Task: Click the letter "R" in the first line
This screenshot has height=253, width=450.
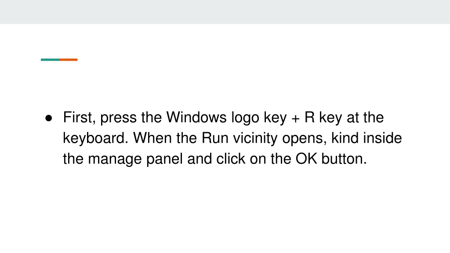Action: coord(309,117)
